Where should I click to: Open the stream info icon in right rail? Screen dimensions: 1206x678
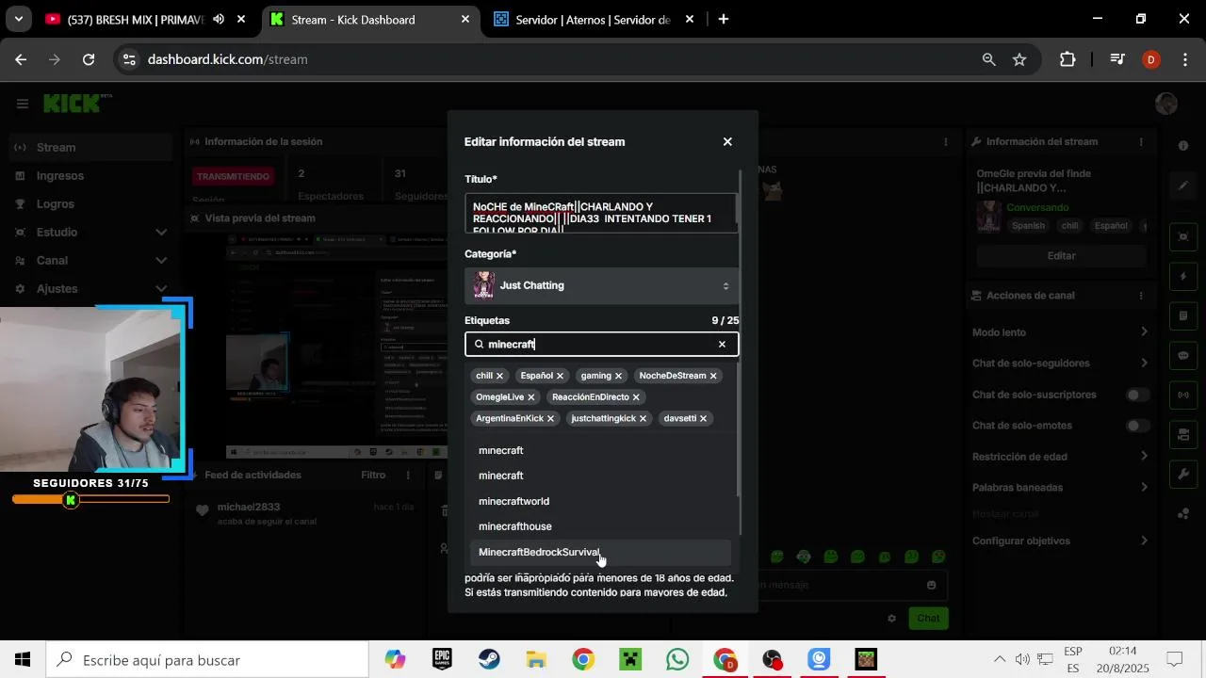click(x=1183, y=146)
